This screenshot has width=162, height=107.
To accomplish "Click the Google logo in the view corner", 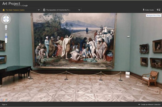I will point(4,100).
